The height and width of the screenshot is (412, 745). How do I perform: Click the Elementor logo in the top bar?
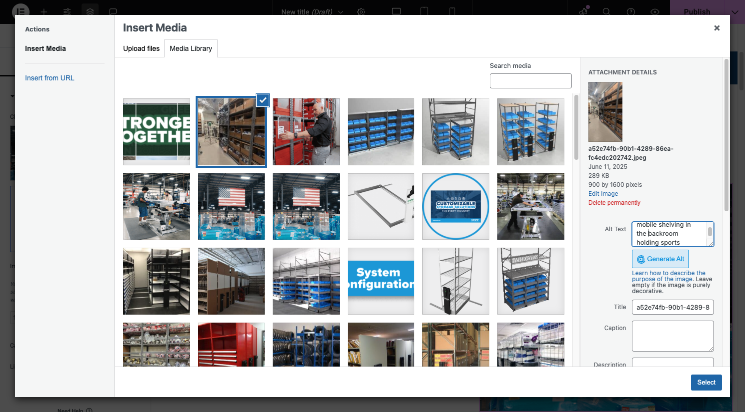(21, 11)
